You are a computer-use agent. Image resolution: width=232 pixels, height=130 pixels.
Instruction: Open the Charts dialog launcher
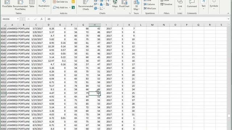130,13
